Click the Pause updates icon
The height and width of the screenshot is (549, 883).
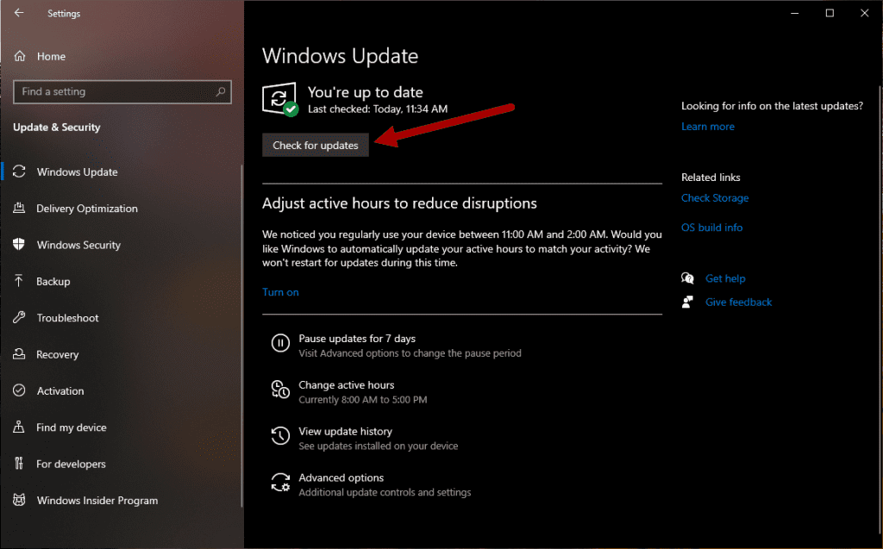pos(280,343)
